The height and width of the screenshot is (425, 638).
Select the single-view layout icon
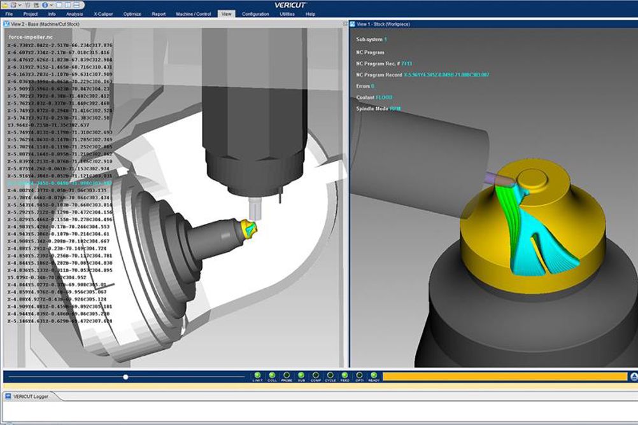pos(59,5)
